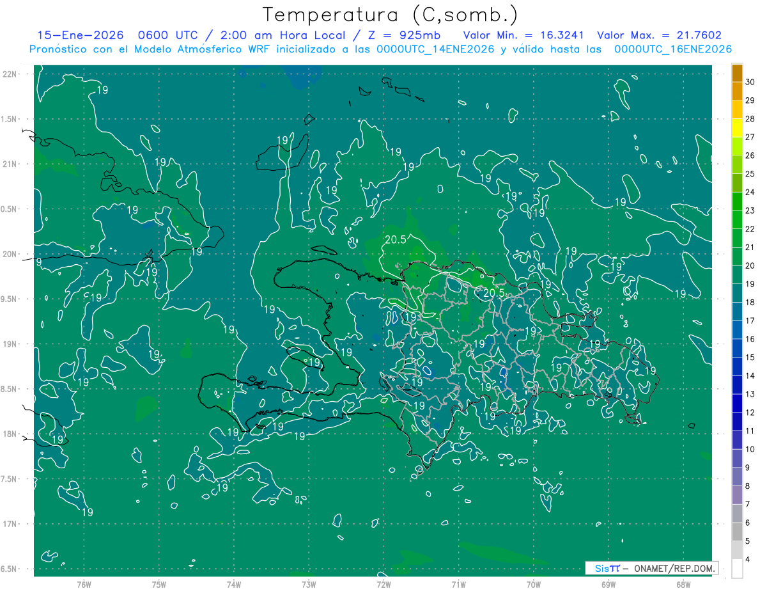This screenshot has height=593, width=767.
Task: Click the 19N latitude axis label
Action: [10, 344]
